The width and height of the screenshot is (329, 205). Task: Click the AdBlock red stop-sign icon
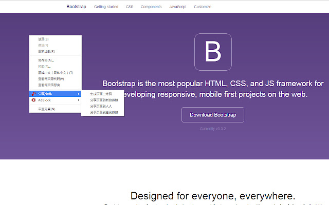[x=33, y=100]
